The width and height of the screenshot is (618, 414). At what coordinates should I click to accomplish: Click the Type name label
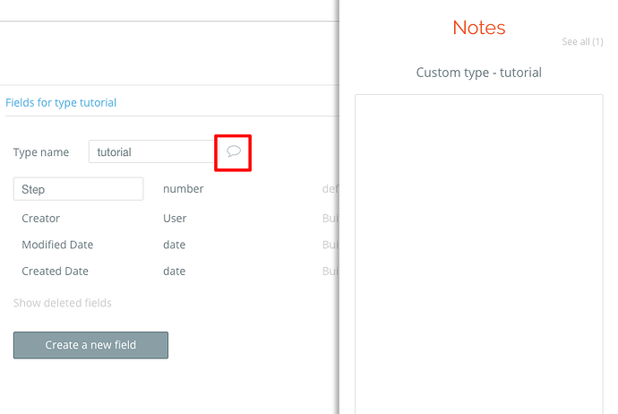pos(41,152)
